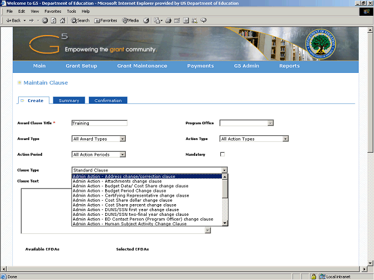Click the Home icon in toolbar

(x=63, y=20)
